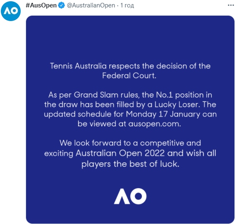The height and width of the screenshot is (224, 239).
Task: Select the "We look forward to a competitive" line
Action: (130, 143)
